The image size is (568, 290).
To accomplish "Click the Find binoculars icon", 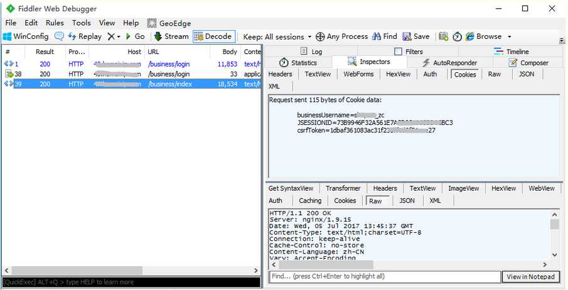I will pyautogui.click(x=377, y=36).
